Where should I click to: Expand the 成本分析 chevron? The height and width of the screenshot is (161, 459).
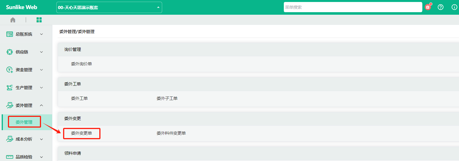point(42,139)
